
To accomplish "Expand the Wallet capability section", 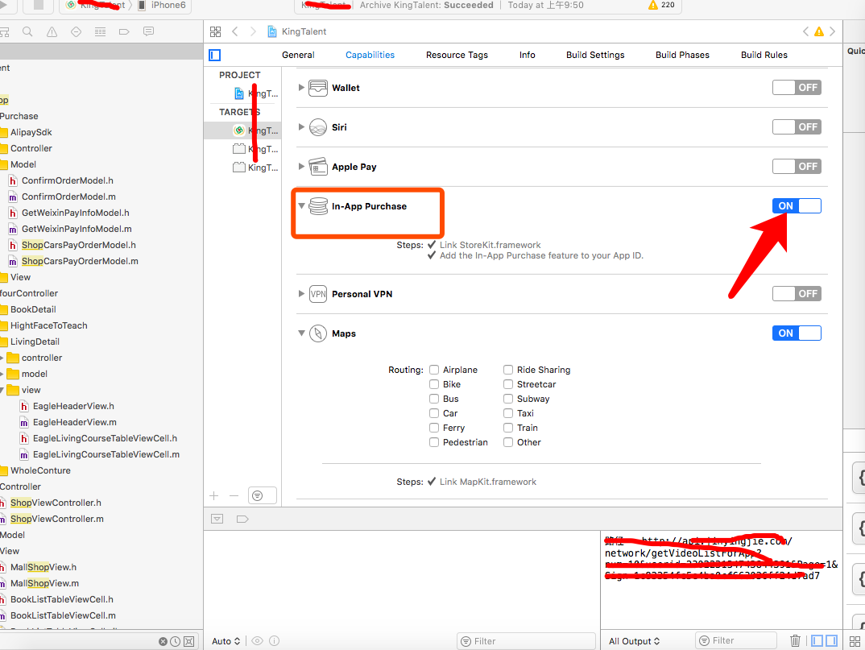I will [x=301, y=87].
